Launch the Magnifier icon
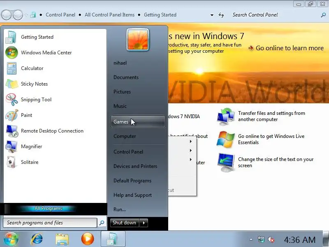The image size is (329, 247). pos(12,147)
